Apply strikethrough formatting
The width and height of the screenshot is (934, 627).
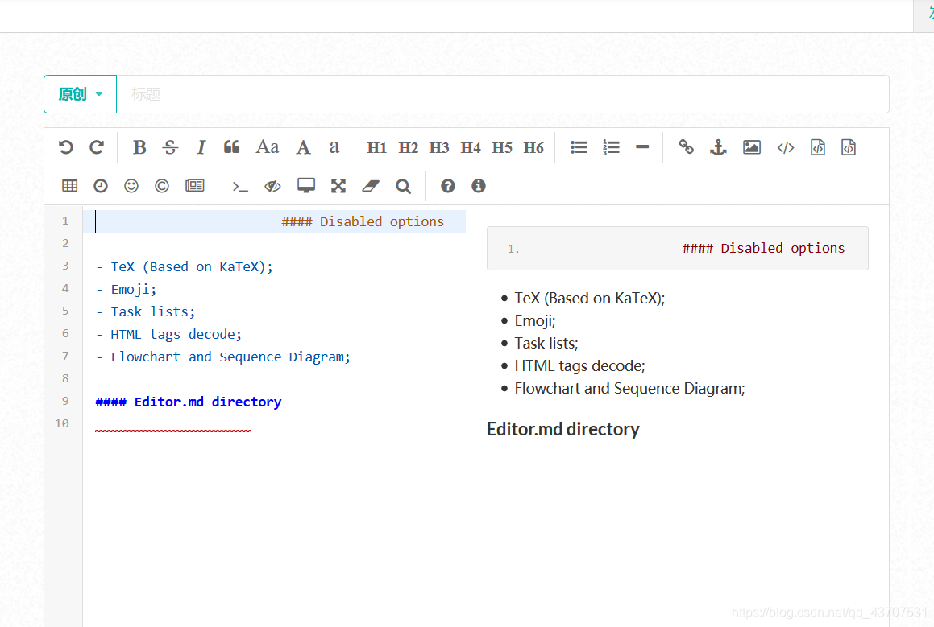click(170, 147)
